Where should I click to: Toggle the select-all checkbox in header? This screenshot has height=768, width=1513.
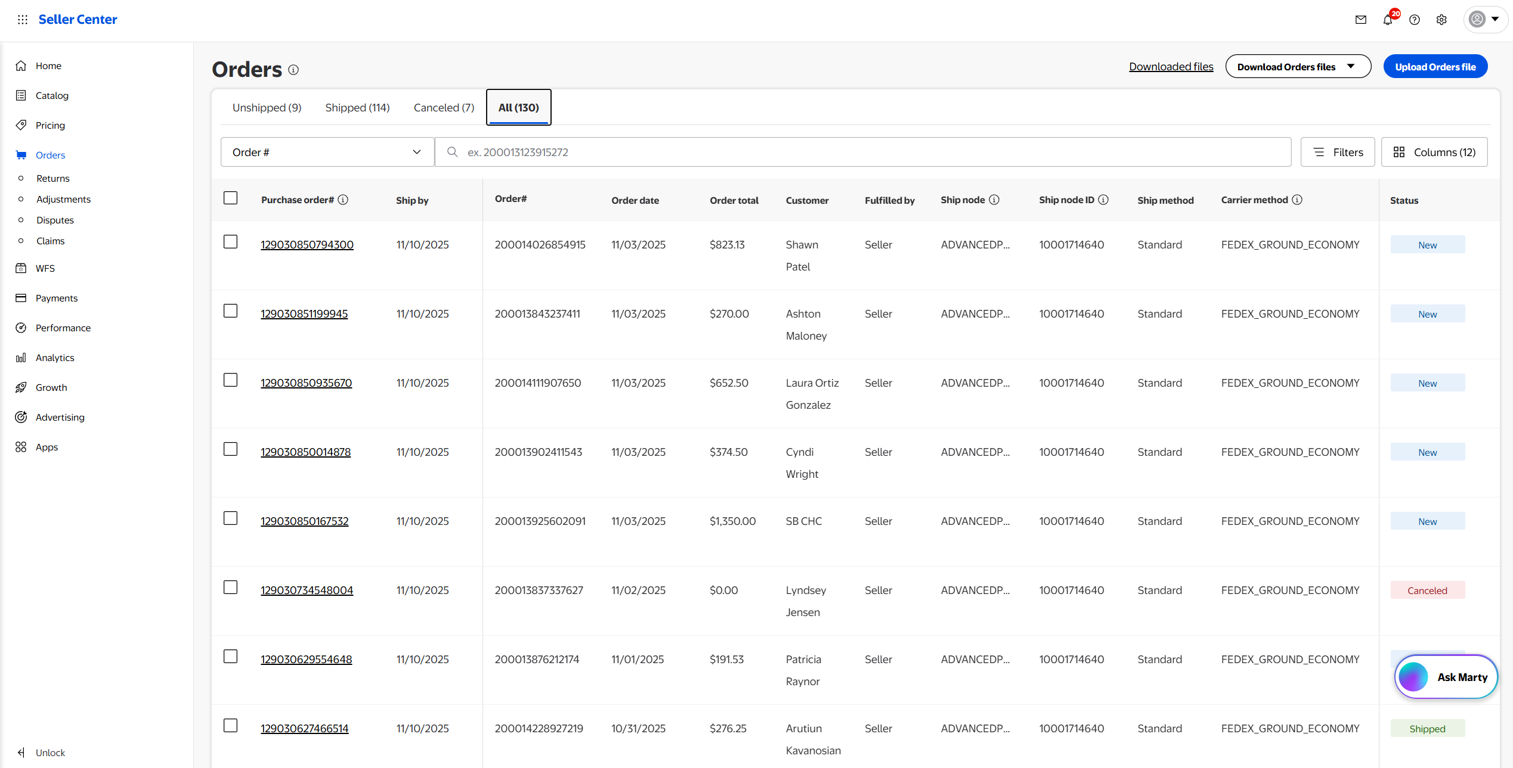pyautogui.click(x=231, y=198)
